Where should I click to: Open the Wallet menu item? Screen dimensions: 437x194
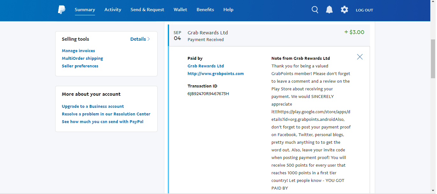click(181, 10)
